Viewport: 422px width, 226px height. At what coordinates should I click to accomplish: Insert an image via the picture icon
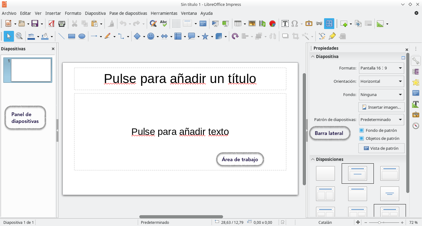(x=252, y=23)
